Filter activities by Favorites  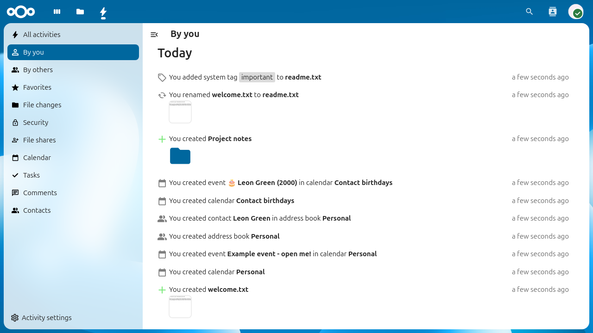coord(37,87)
